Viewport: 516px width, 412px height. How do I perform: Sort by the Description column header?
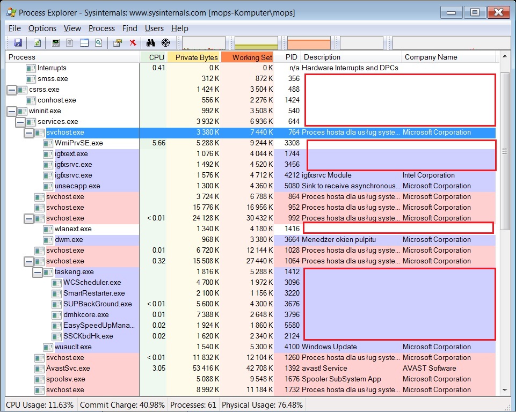point(351,57)
